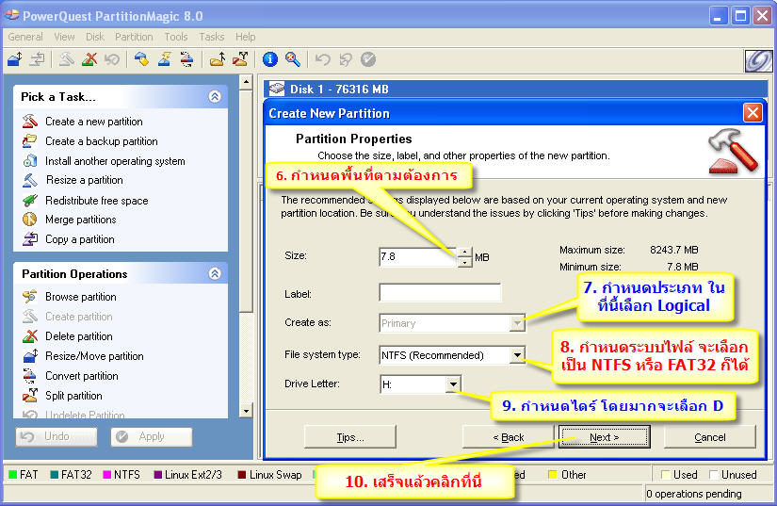Click the sidebar Undo button
The height and width of the screenshot is (506, 777).
56,436
